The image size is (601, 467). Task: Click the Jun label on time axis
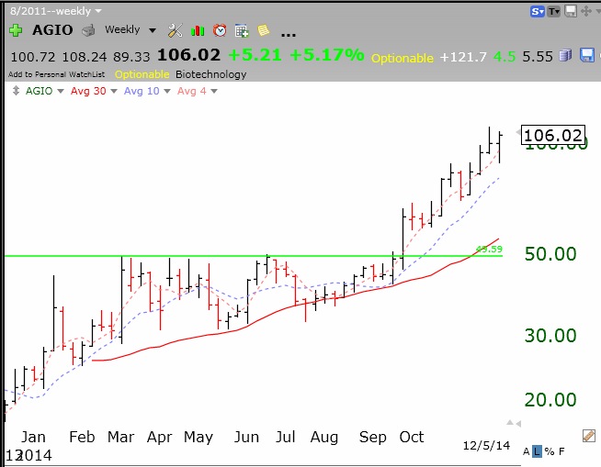[x=246, y=437]
